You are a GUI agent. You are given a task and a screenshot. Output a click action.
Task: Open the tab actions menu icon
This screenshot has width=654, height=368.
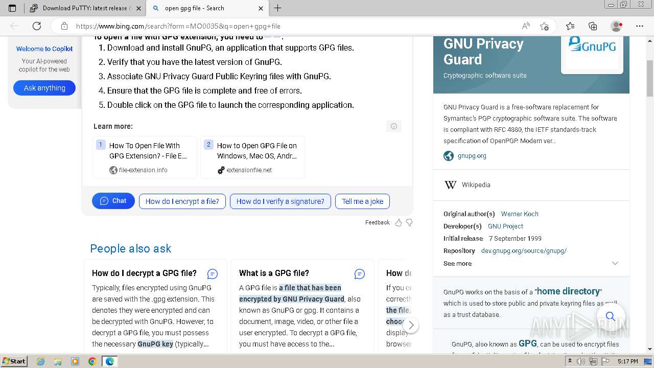pyautogui.click(x=12, y=8)
